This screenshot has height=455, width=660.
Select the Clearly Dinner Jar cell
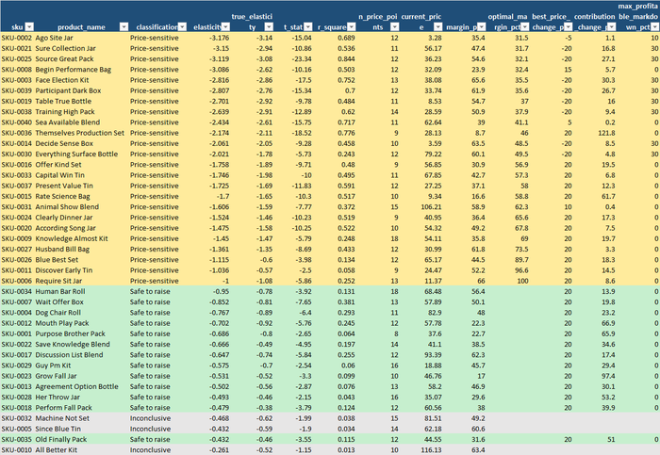click(x=81, y=218)
